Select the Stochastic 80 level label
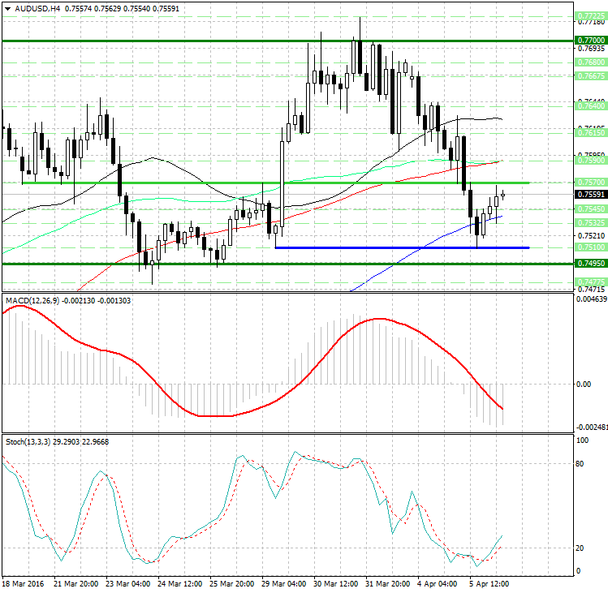This screenshot has height=593, width=608. click(x=581, y=465)
